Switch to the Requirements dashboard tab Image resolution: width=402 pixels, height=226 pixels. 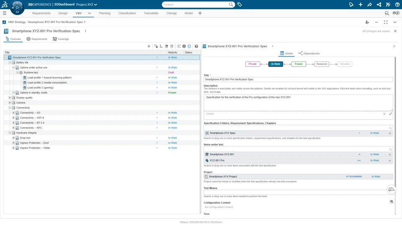click(x=41, y=13)
